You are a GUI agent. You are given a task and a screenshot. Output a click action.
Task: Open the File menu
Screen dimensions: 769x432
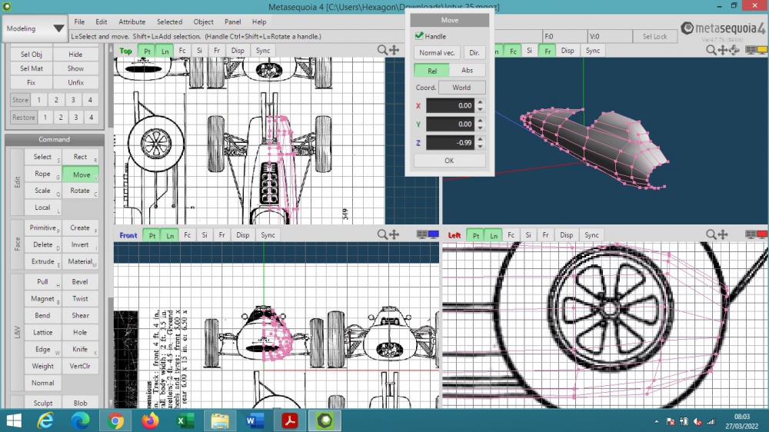pyautogui.click(x=79, y=22)
